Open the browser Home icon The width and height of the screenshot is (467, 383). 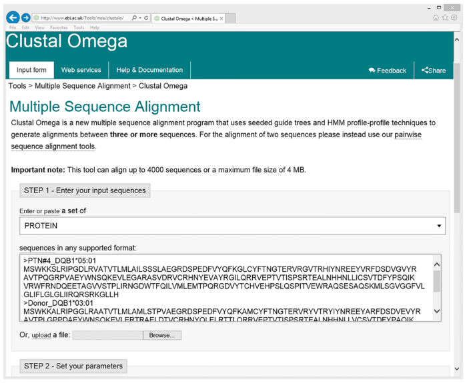point(436,18)
